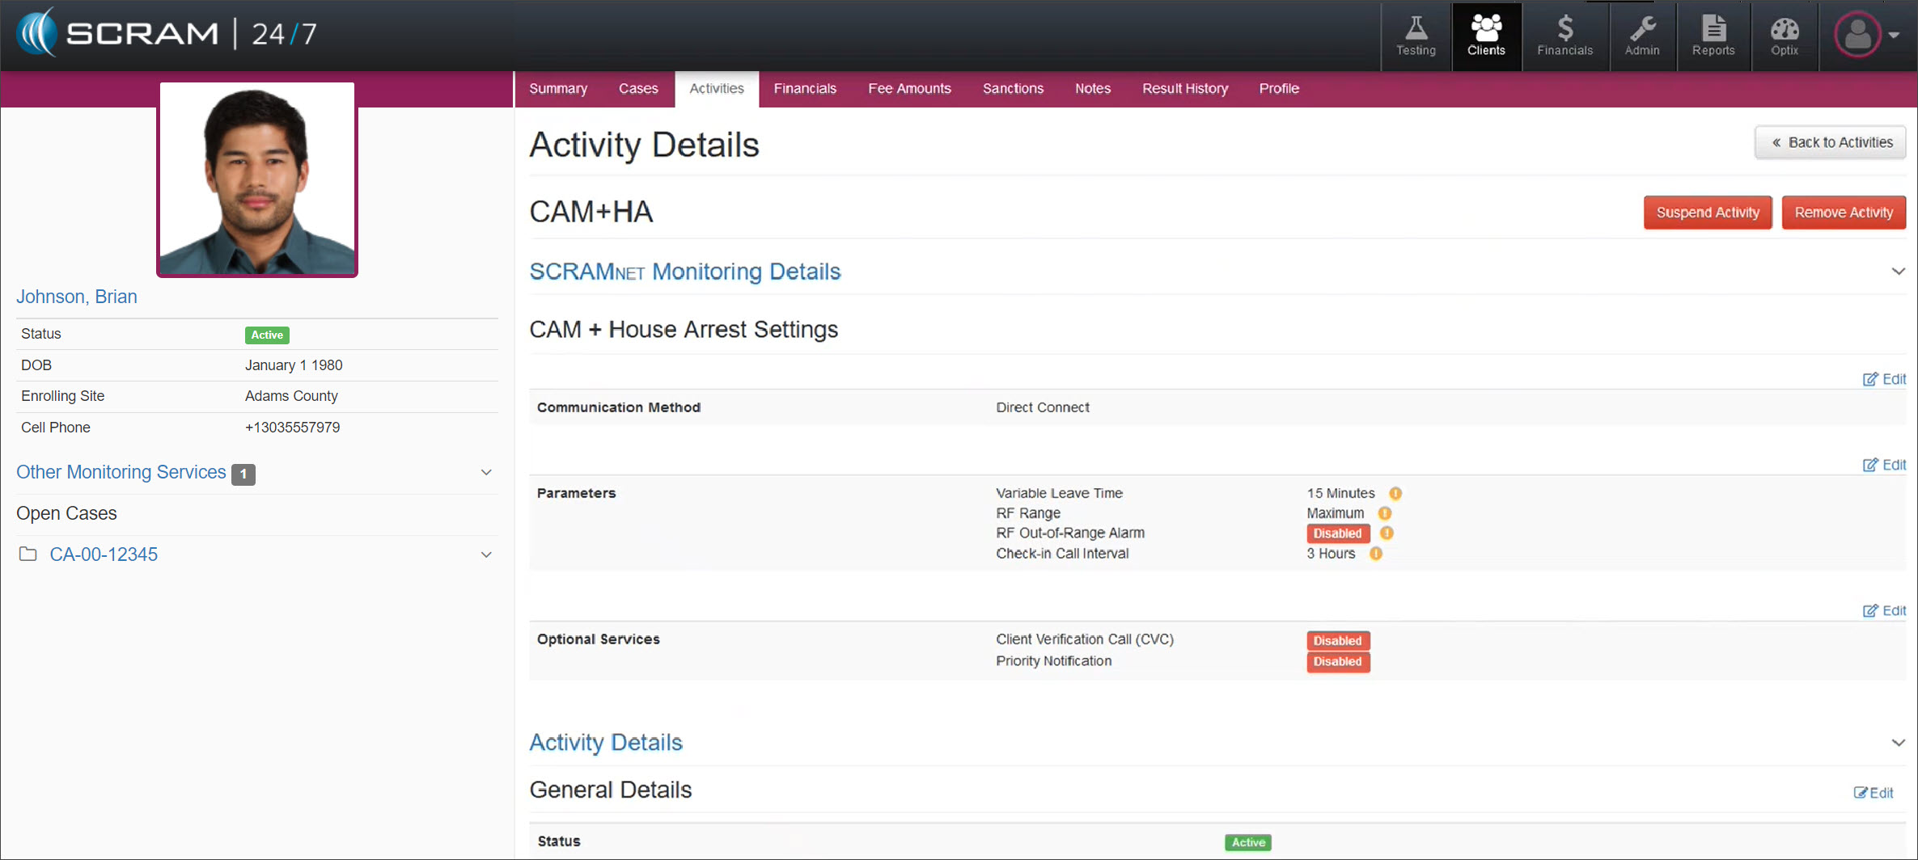Open the Testing flask icon
The width and height of the screenshot is (1918, 860).
[x=1416, y=30]
